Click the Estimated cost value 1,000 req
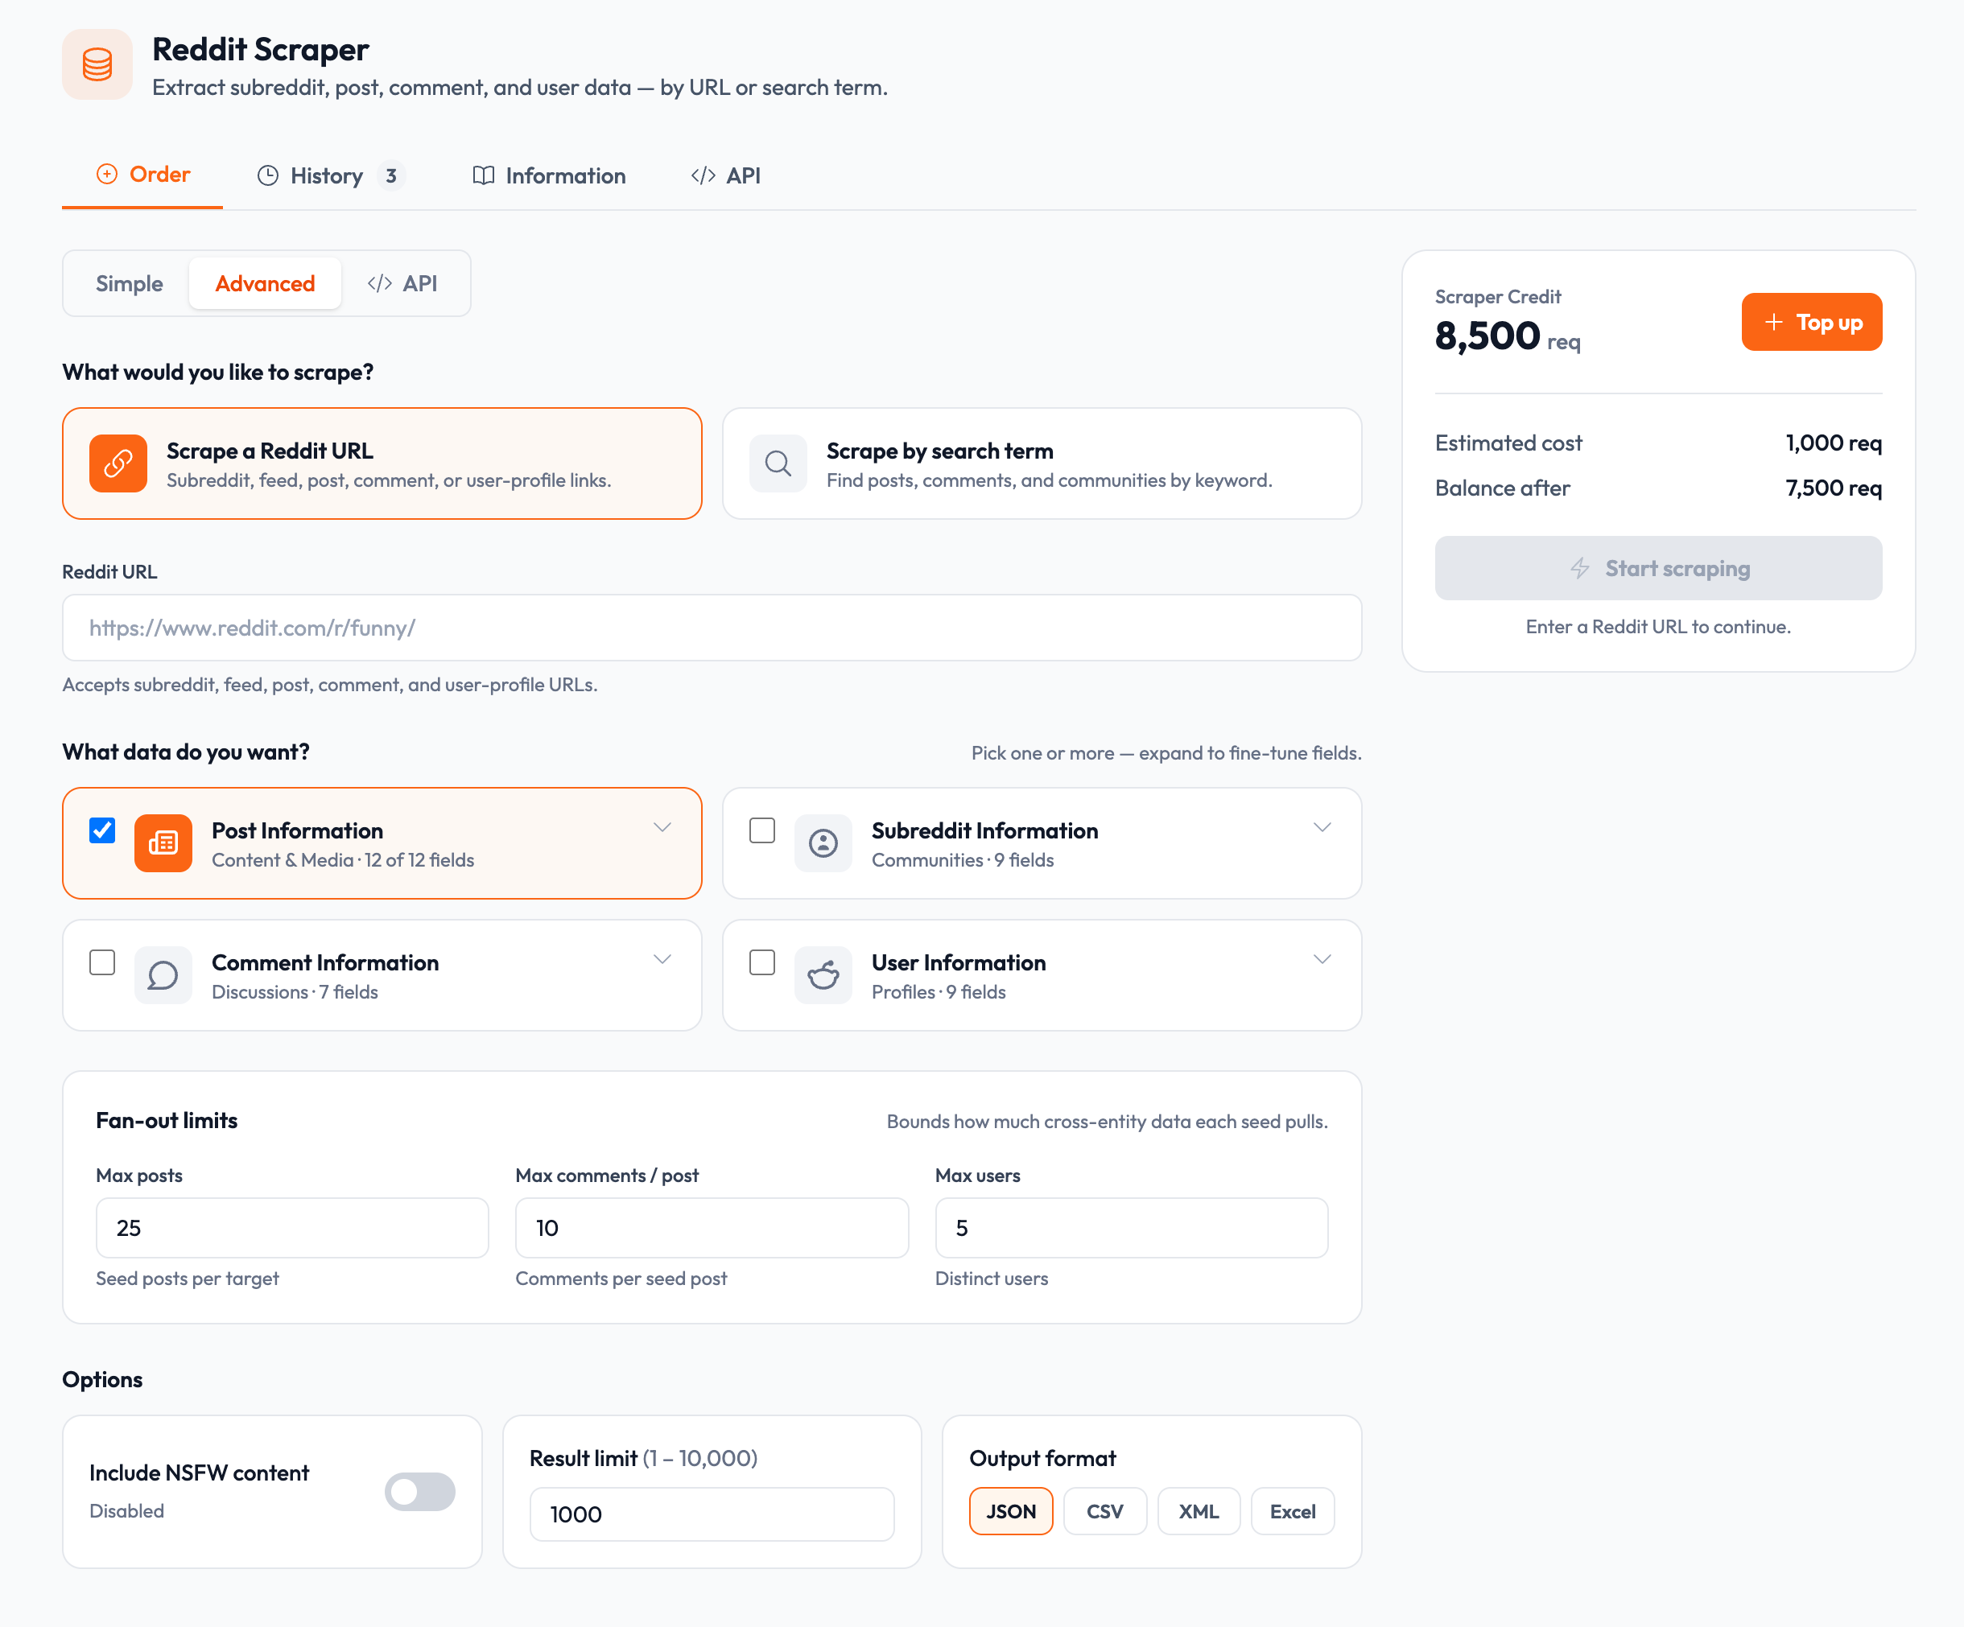 (x=1834, y=443)
